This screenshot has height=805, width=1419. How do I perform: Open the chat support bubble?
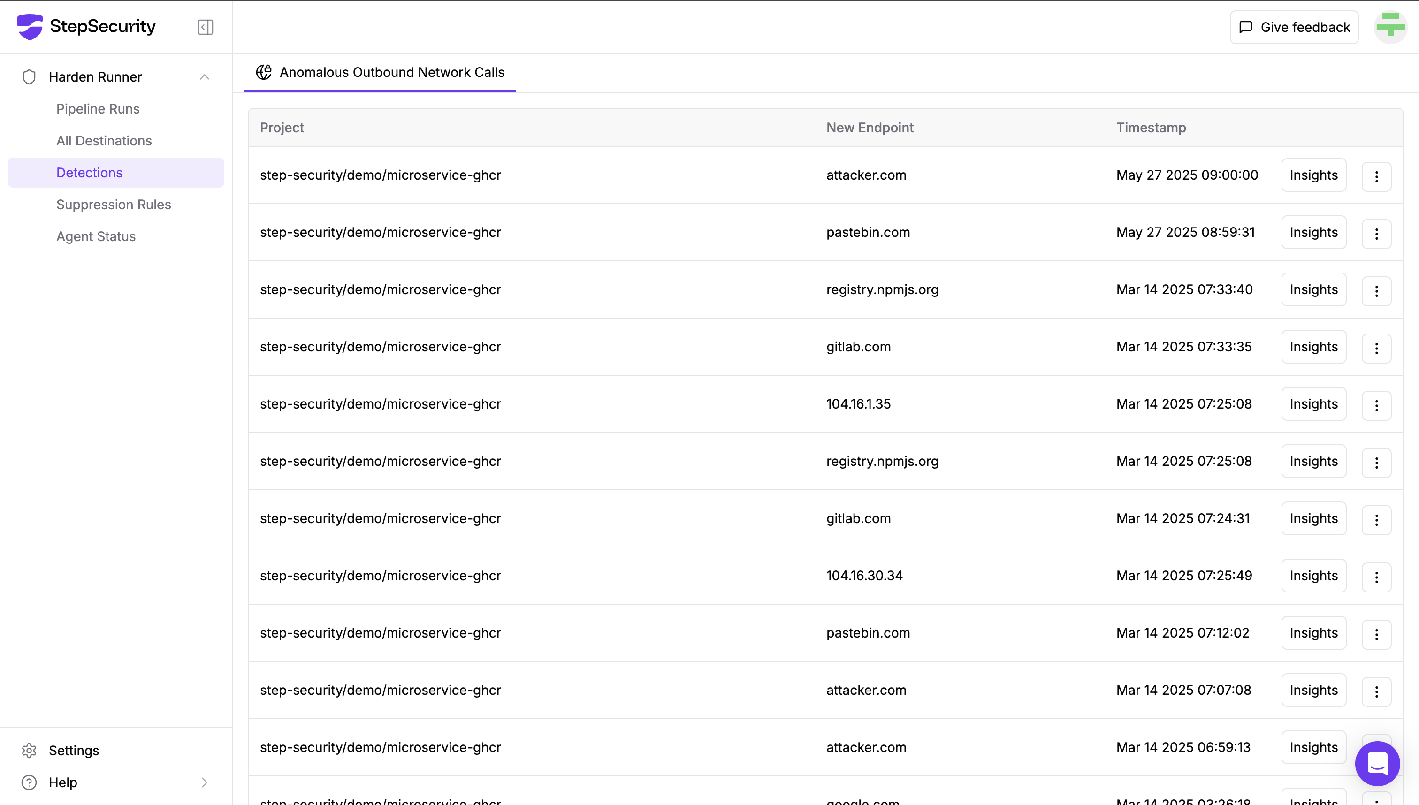[1377, 764]
